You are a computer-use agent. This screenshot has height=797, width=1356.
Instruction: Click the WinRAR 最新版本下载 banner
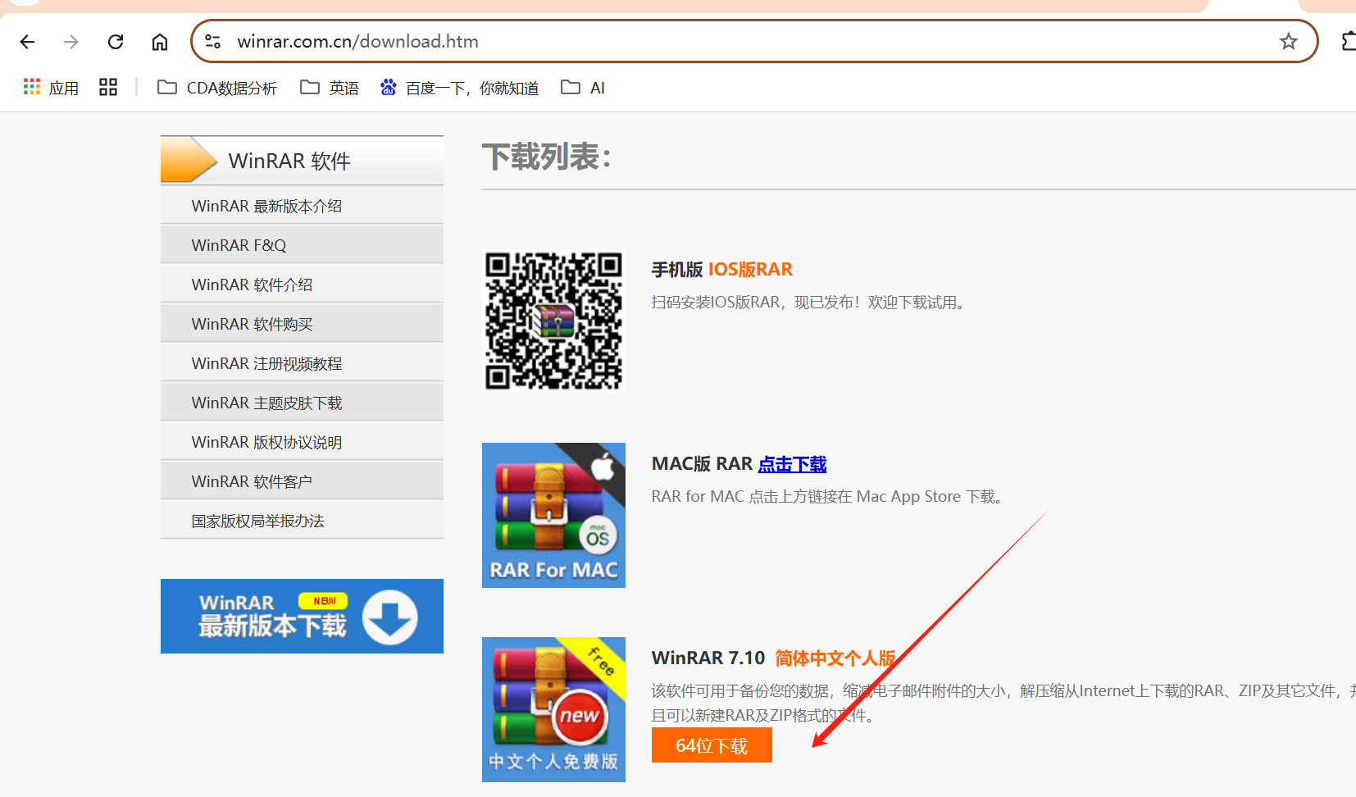(302, 616)
